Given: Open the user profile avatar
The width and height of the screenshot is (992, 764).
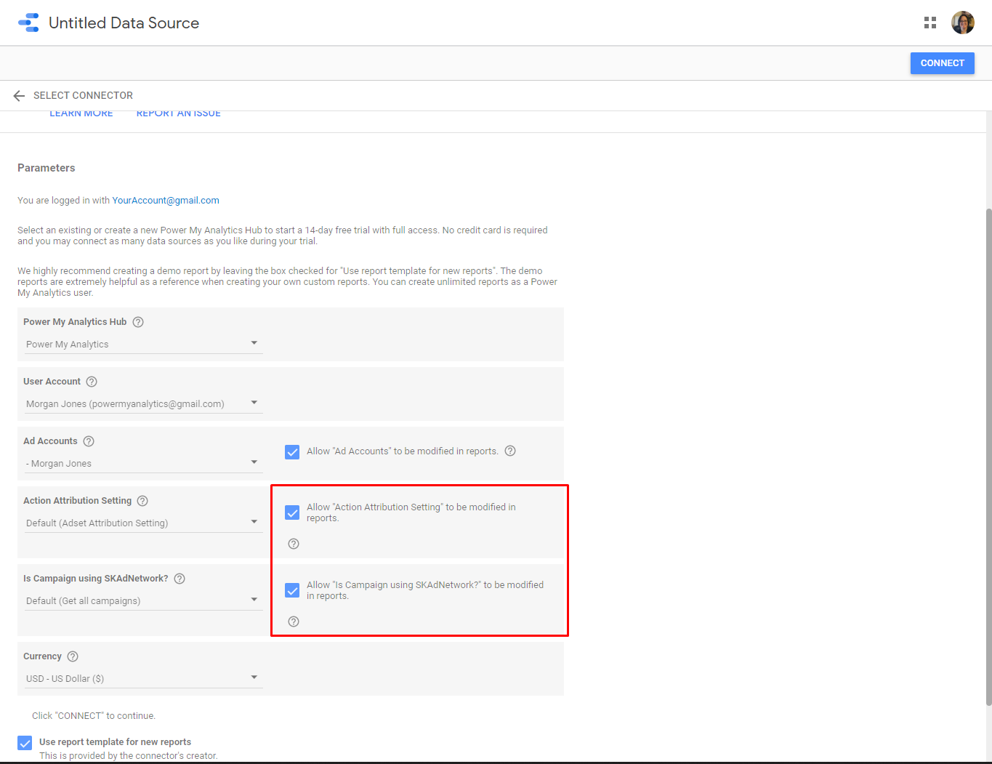Looking at the screenshot, I should (962, 23).
